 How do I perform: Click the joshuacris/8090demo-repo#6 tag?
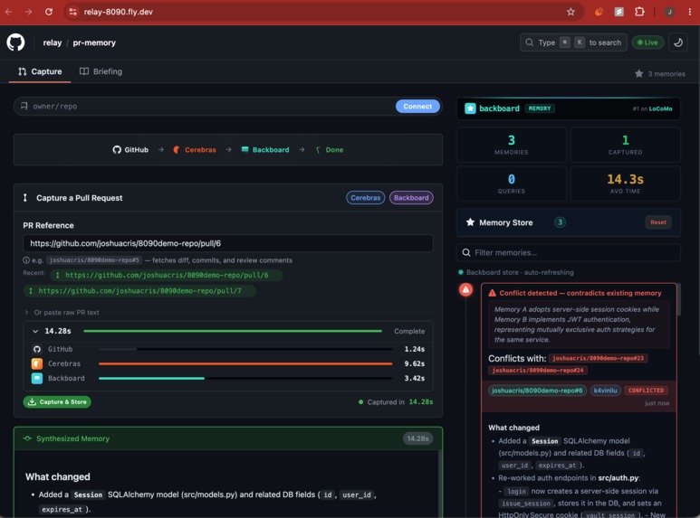pos(537,391)
